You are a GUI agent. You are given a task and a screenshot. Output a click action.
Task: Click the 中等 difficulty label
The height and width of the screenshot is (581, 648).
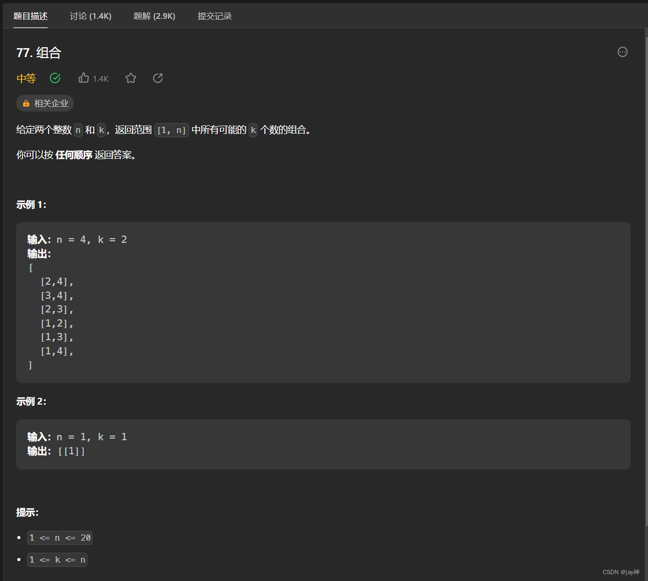[x=26, y=78]
